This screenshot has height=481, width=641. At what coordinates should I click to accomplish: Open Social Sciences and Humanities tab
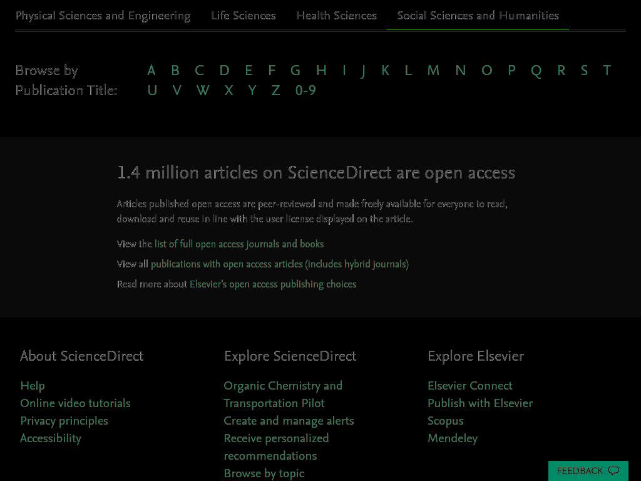pos(478,16)
